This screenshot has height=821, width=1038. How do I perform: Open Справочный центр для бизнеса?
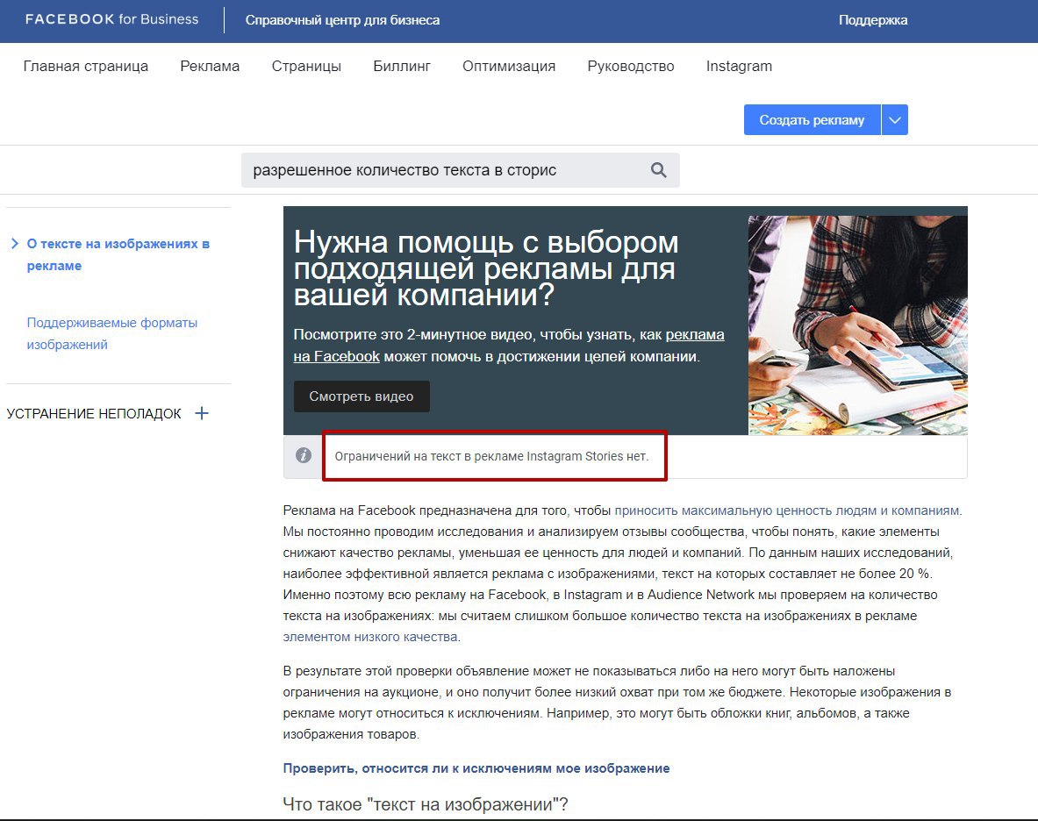coord(342,20)
